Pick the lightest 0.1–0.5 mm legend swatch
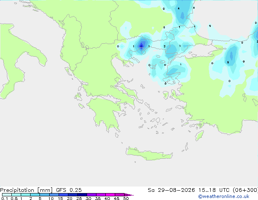This screenshot has width=258, height=200. 7,195
